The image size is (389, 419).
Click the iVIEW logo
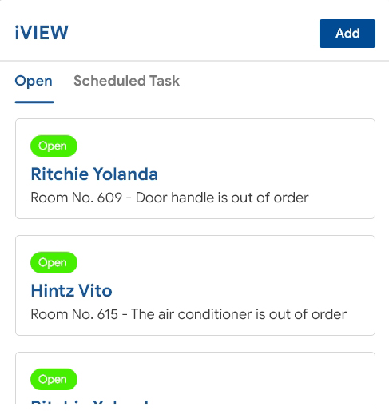42,33
